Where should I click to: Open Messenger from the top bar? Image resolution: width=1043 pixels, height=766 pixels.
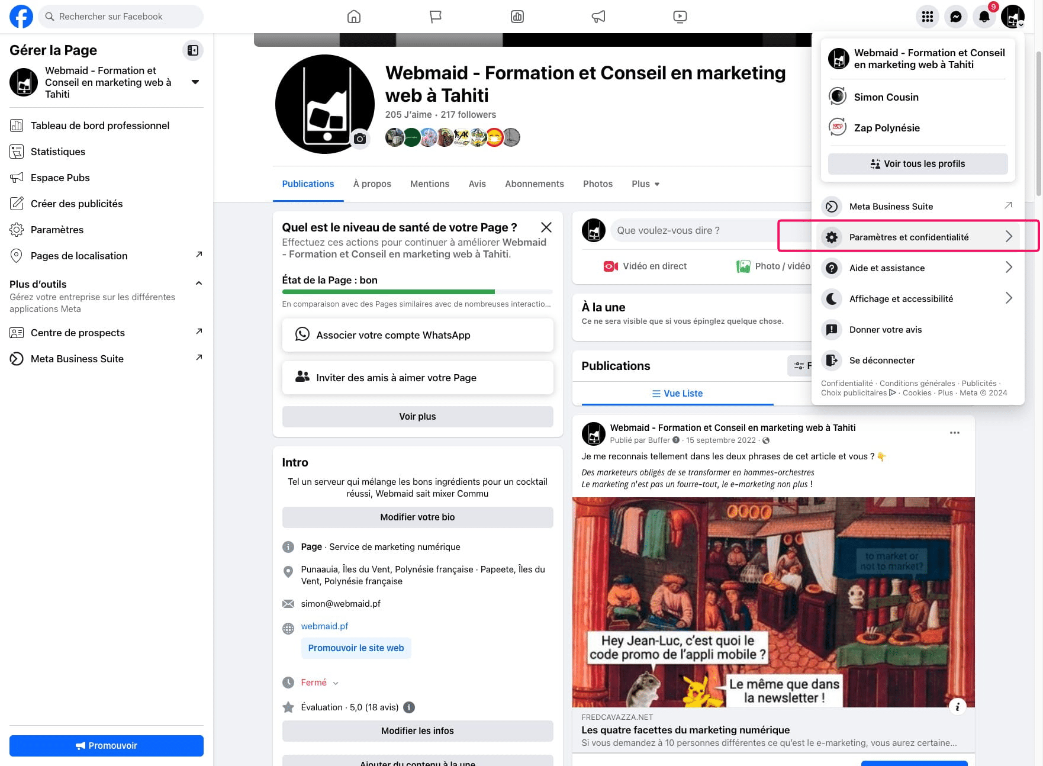(x=955, y=17)
